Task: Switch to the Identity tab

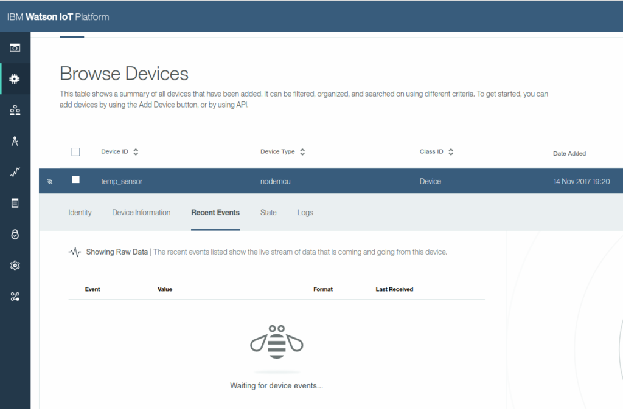Action: pos(80,213)
